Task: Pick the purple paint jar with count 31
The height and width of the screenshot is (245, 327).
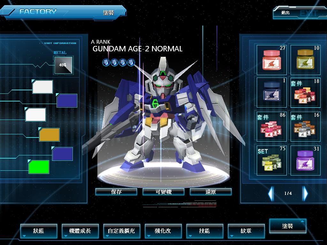Action: pyautogui.click(x=305, y=160)
